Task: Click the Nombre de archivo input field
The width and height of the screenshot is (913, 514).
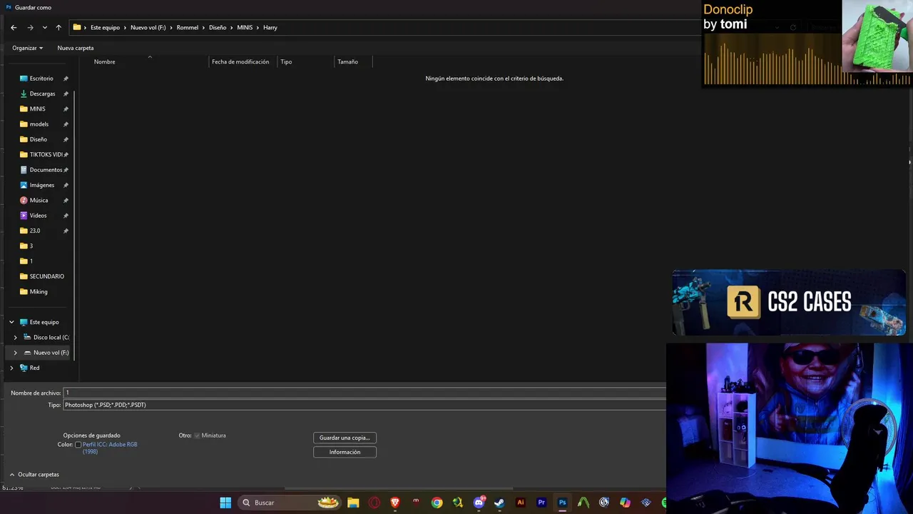Action: coord(364,393)
